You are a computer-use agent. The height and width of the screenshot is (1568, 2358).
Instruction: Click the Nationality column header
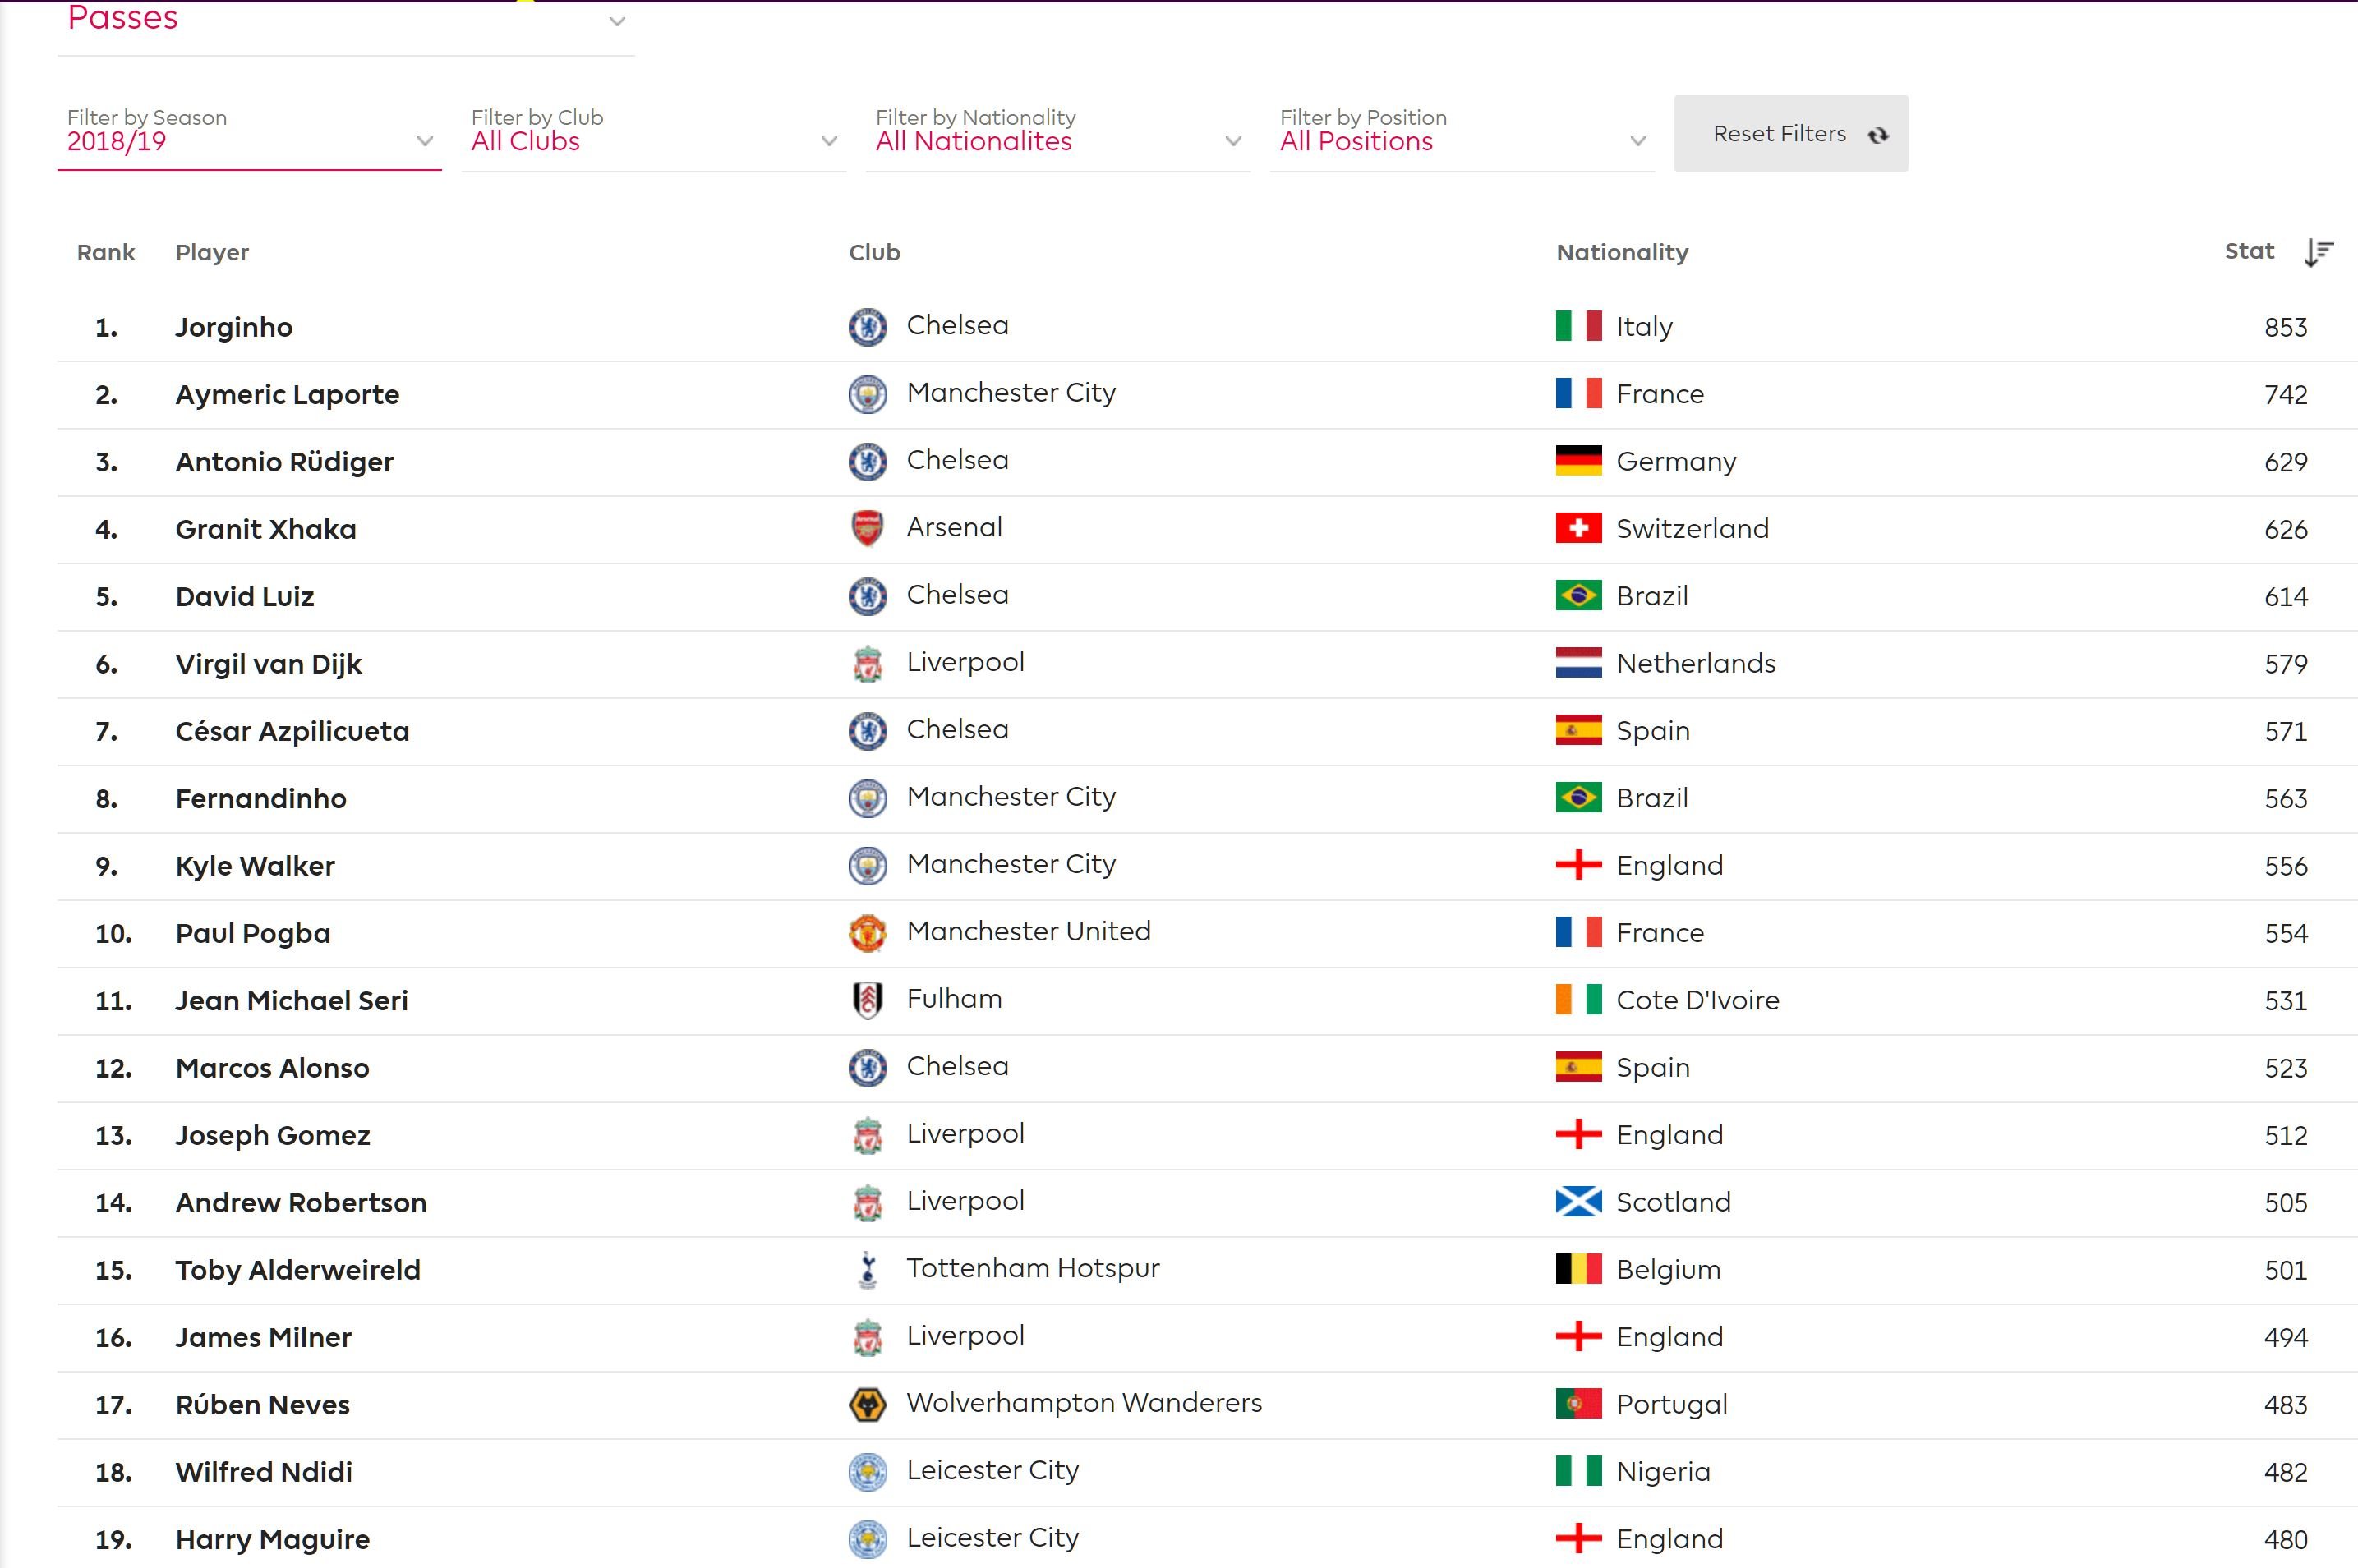click(1622, 253)
